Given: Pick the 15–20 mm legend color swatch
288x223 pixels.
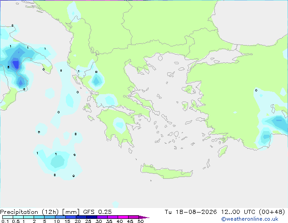Looking at the screenshot, I should point(71,217).
